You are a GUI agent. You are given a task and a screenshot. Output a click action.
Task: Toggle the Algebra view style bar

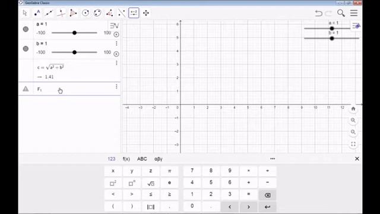click(x=115, y=26)
